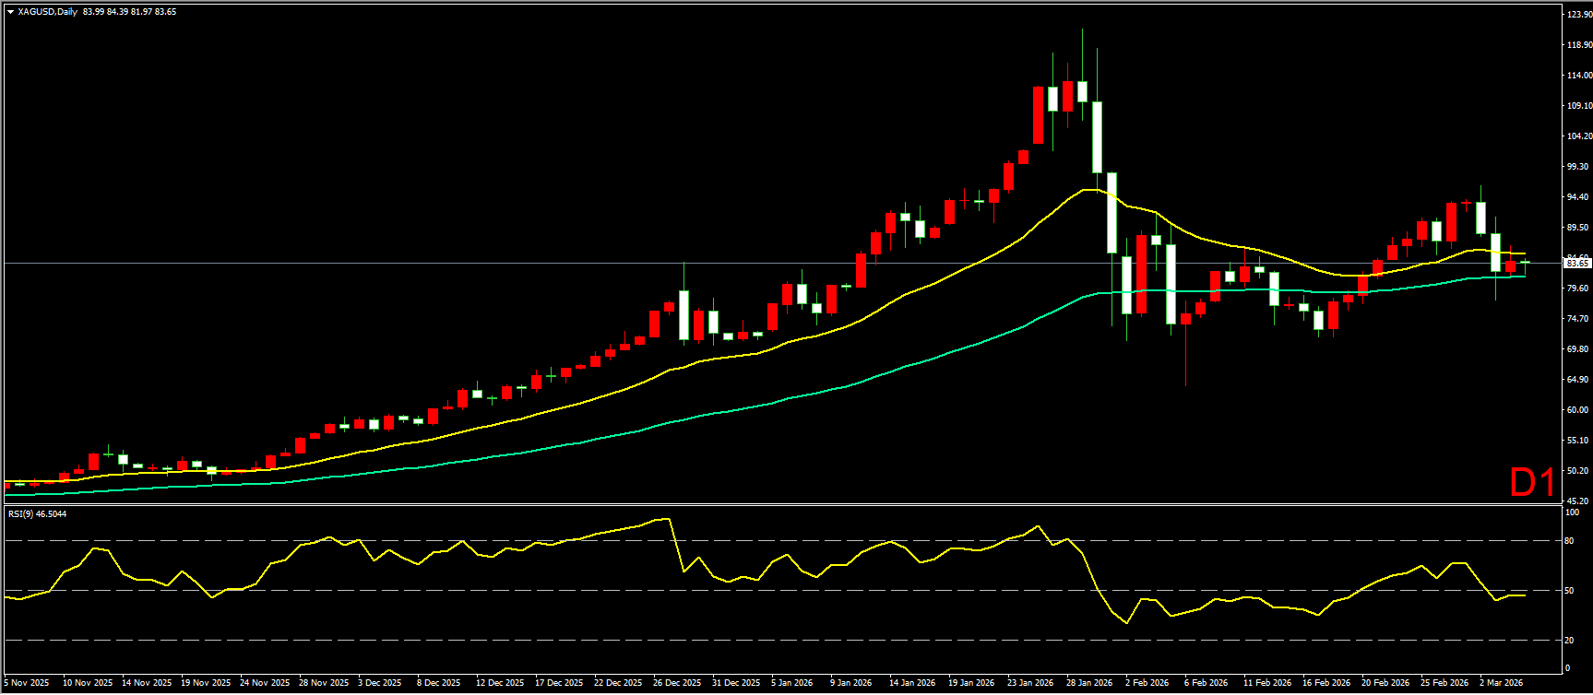Screen dimensions: 1593x695
Task: Click the RSI 50 level scale label
Action: (1568, 591)
